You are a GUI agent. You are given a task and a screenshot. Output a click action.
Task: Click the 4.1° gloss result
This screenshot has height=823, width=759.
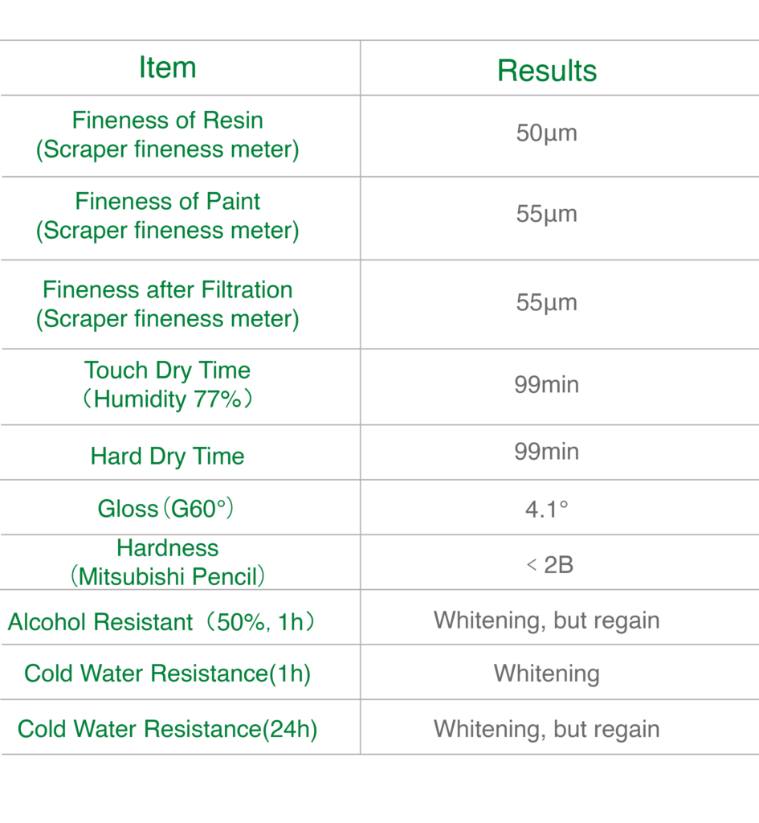[547, 509]
